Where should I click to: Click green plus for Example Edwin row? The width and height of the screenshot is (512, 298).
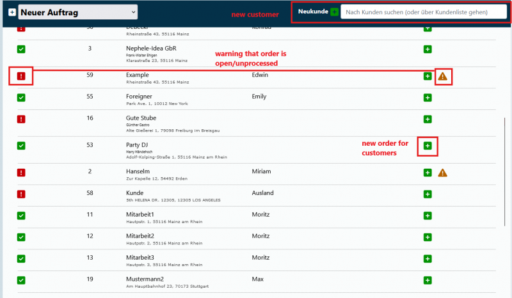click(428, 77)
